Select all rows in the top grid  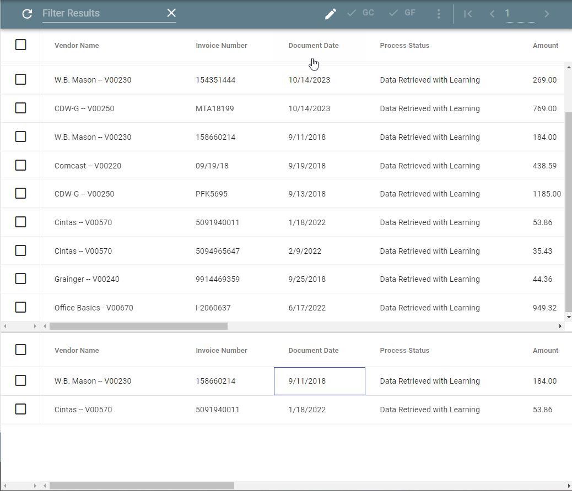[x=20, y=45]
